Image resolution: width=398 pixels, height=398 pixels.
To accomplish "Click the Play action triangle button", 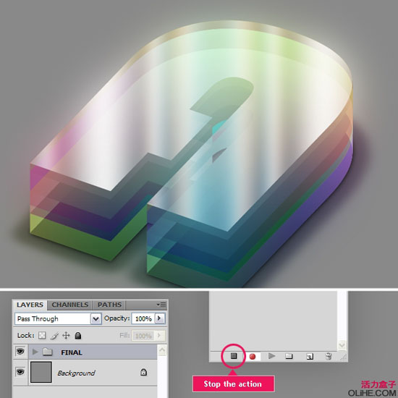I will click(x=271, y=356).
